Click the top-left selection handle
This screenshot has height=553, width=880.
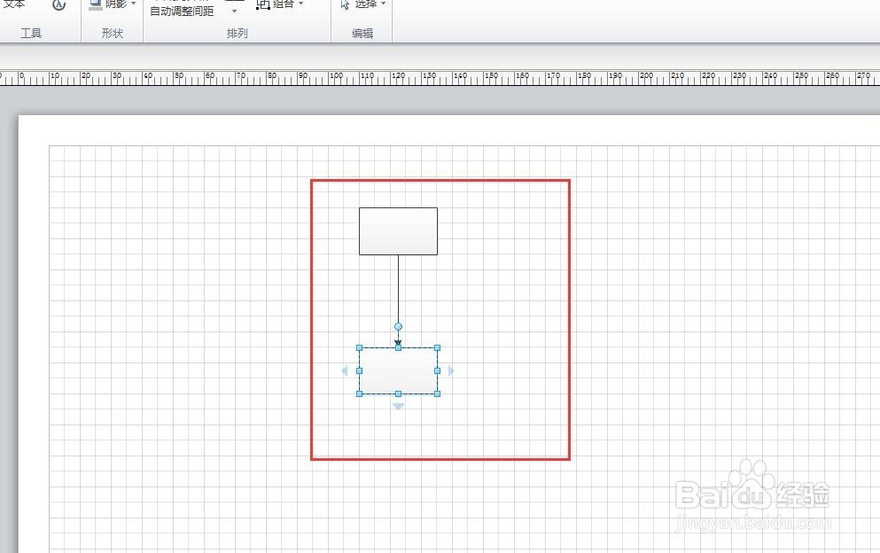(x=359, y=347)
